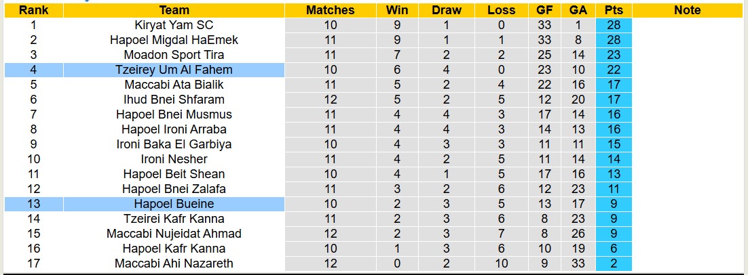Select the highlighted Tzeirey Um Al Fahem row
Image resolution: width=748 pixels, height=275 pixels.
click(174, 70)
